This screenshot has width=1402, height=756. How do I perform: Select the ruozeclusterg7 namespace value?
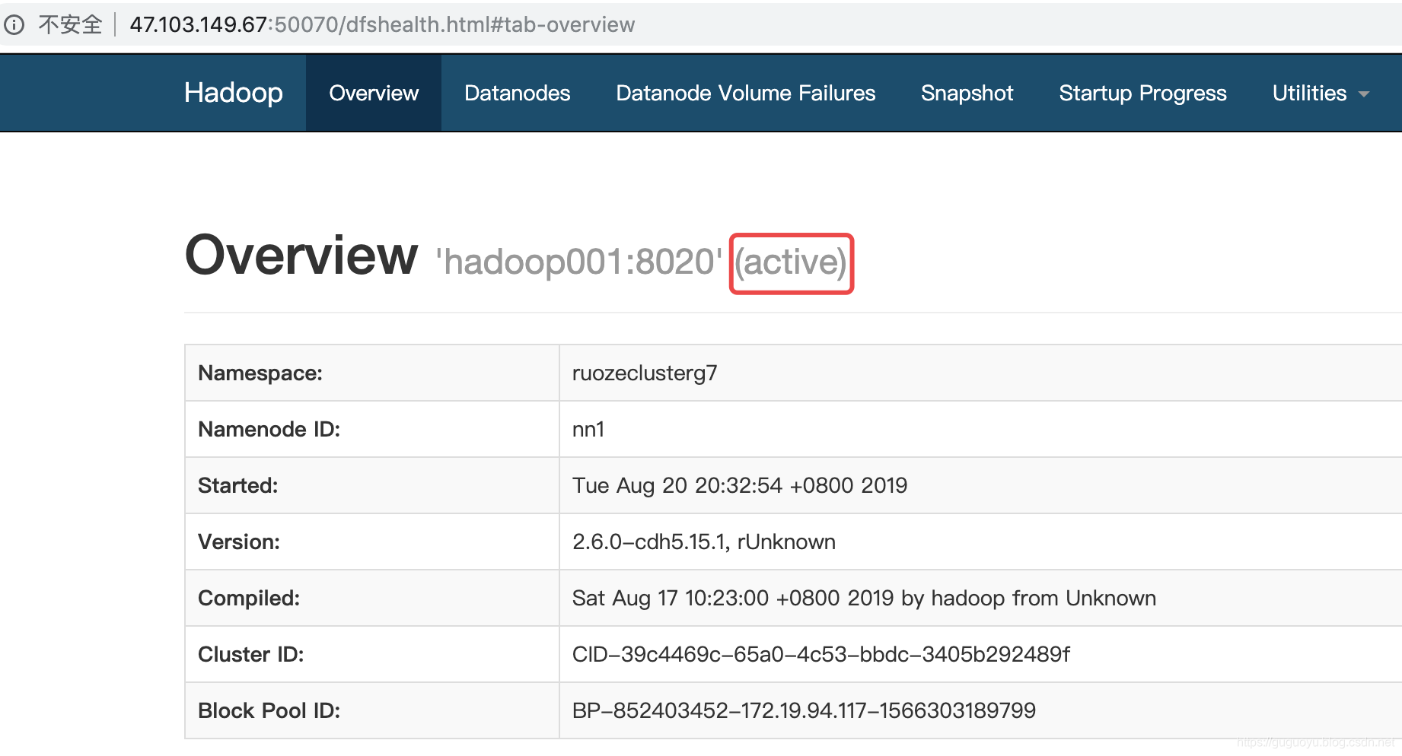[645, 373]
